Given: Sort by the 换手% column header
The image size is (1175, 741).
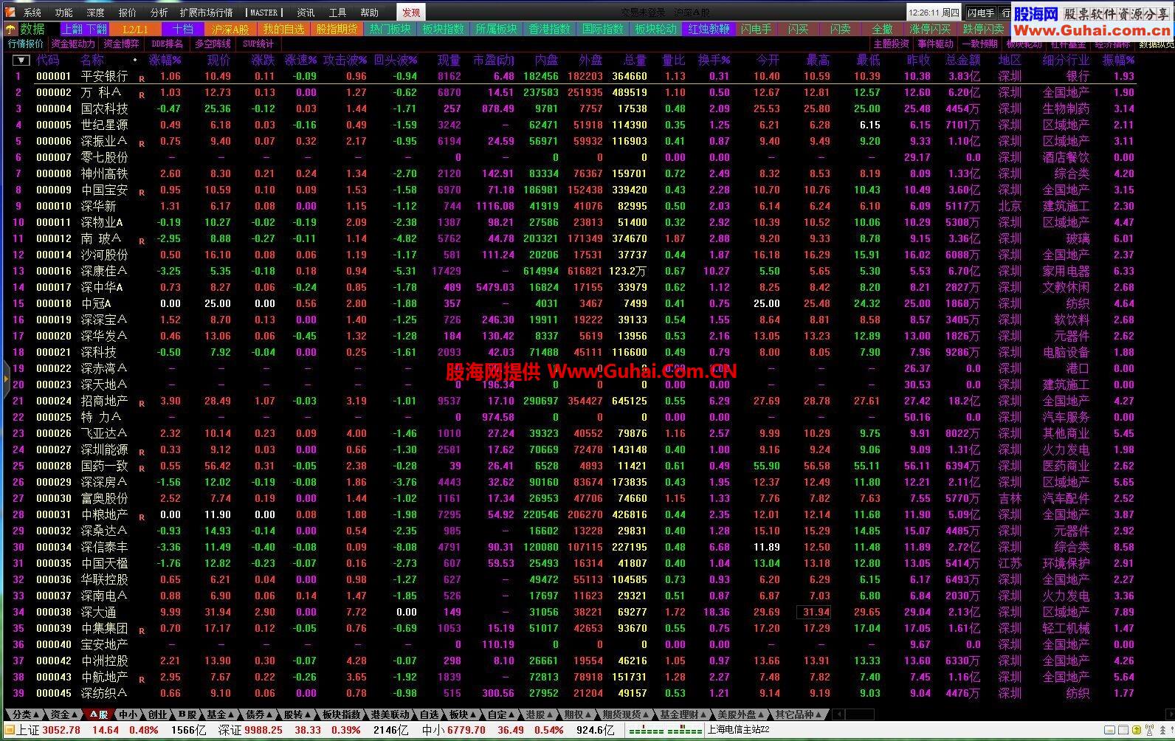Looking at the screenshot, I should (714, 61).
